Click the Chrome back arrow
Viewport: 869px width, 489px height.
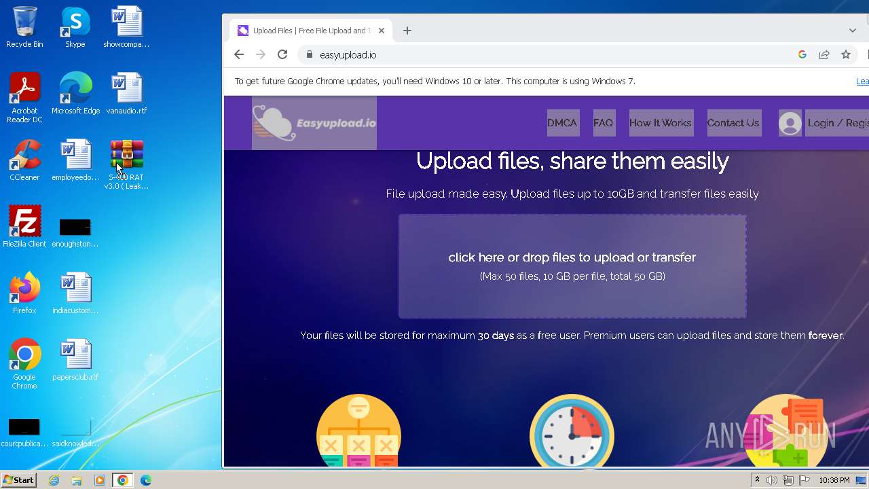[x=238, y=55]
